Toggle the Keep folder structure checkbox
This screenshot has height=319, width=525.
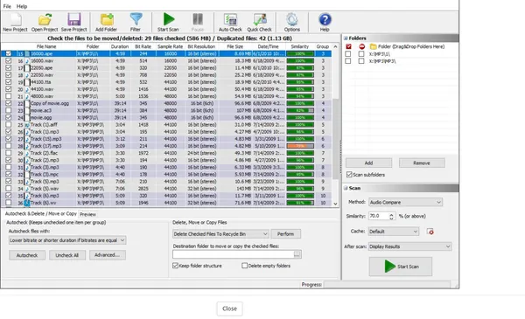(x=175, y=266)
